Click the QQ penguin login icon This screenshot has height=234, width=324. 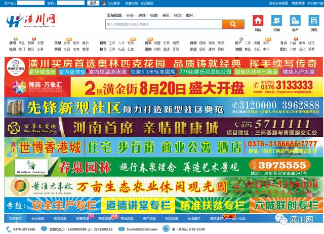pyautogui.click(x=104, y=3)
